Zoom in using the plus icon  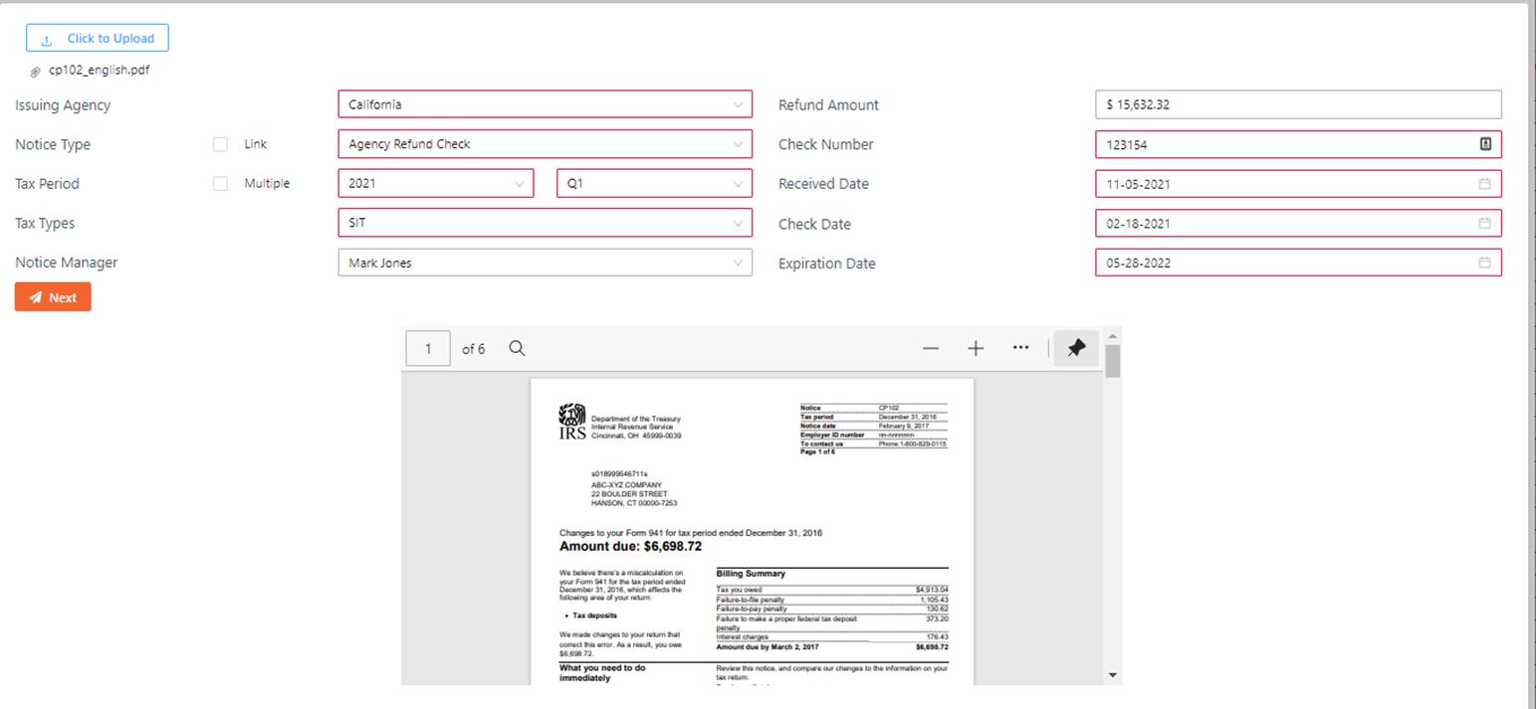pyautogui.click(x=976, y=348)
